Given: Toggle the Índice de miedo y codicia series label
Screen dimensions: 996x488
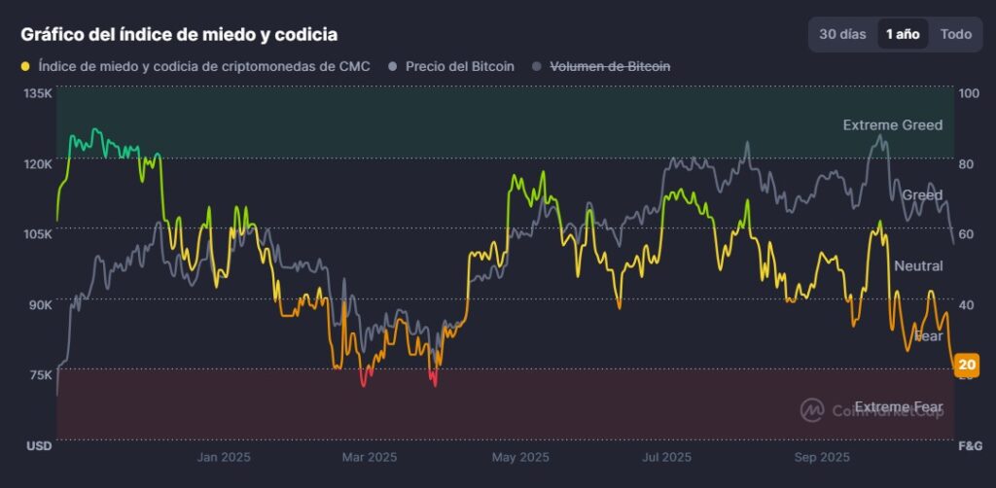Looking at the screenshot, I should click(203, 66).
